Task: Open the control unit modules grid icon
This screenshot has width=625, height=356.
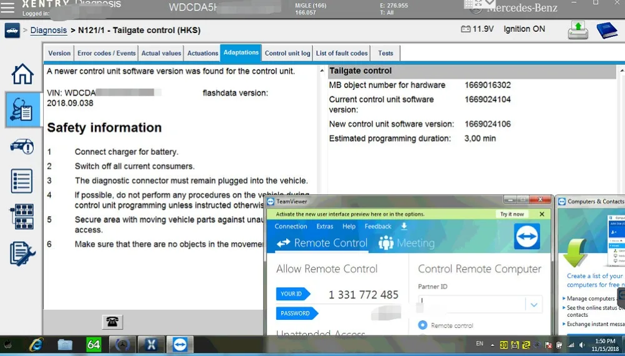Action: [22, 217]
